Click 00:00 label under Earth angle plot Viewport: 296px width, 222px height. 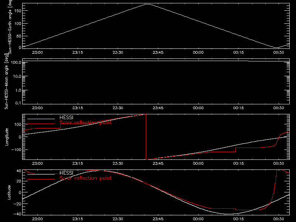pos(198,53)
